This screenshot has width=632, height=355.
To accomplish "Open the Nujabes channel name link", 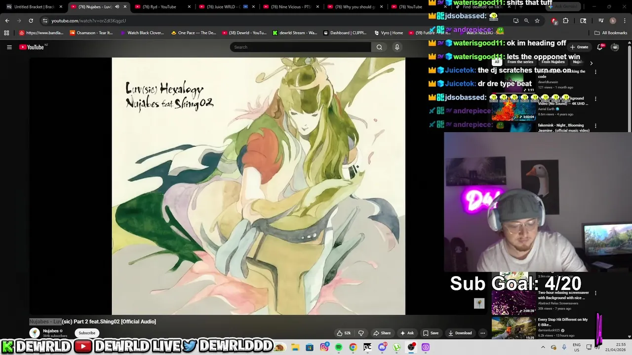I will 51,331.
